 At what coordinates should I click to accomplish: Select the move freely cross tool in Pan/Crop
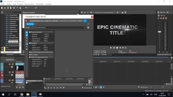tap(27, 49)
